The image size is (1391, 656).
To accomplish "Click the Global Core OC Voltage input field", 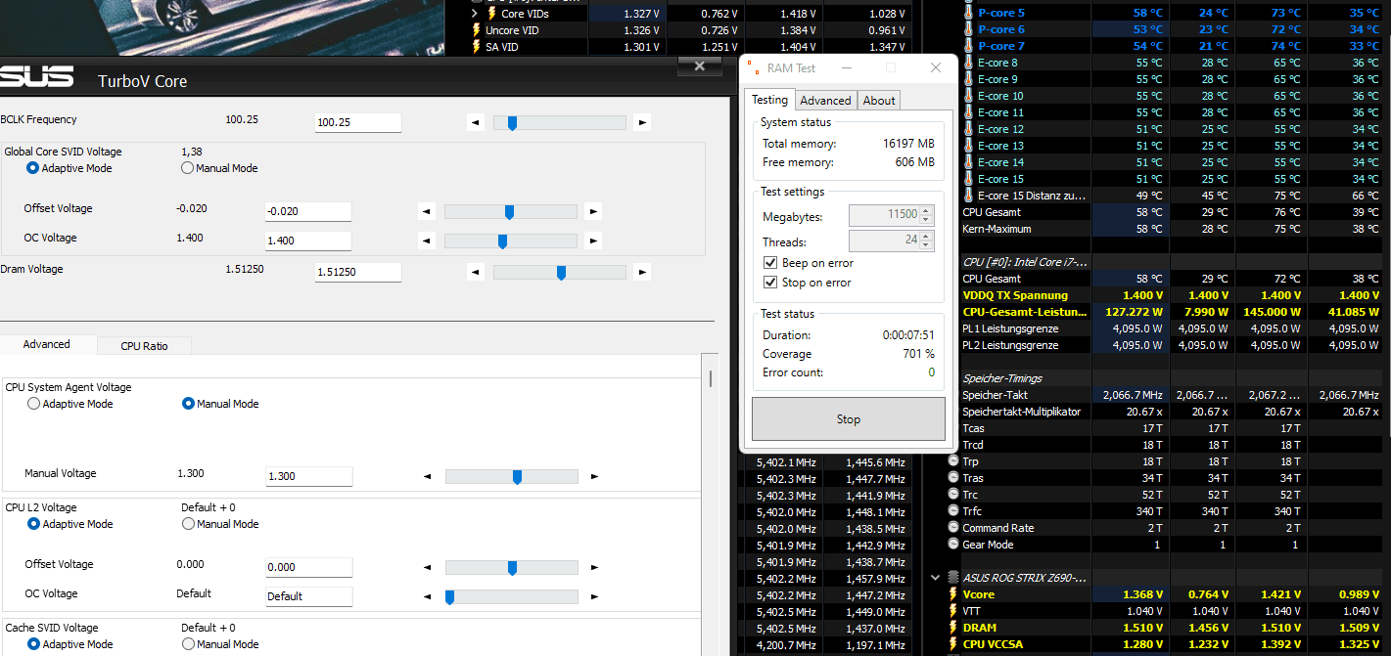I will tap(308, 241).
